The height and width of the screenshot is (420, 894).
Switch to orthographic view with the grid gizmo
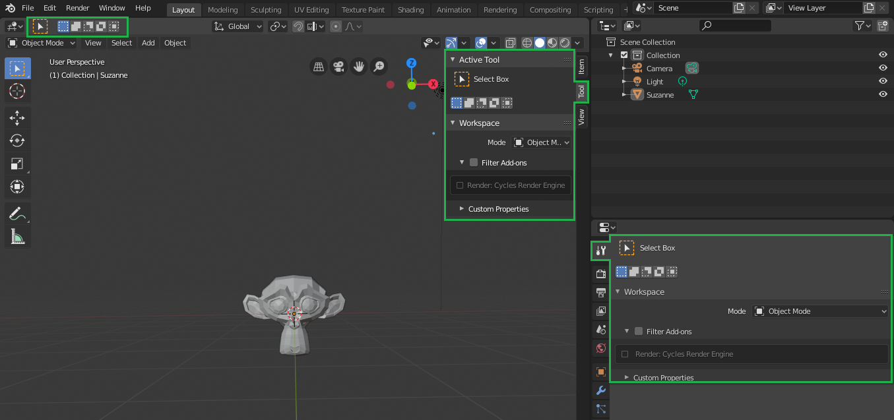click(x=319, y=66)
